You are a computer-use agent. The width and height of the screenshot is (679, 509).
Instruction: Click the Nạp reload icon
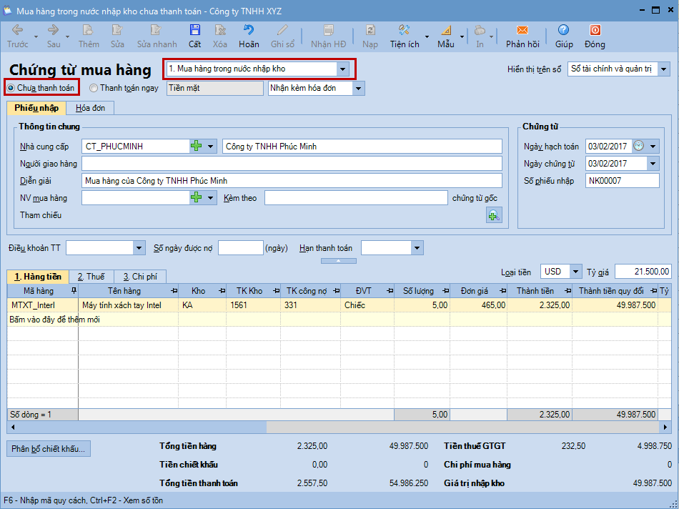(x=370, y=30)
